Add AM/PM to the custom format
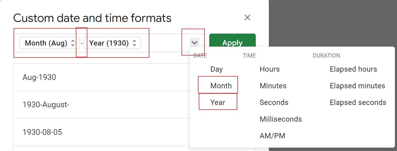The width and height of the screenshot is (397, 151). point(272,136)
